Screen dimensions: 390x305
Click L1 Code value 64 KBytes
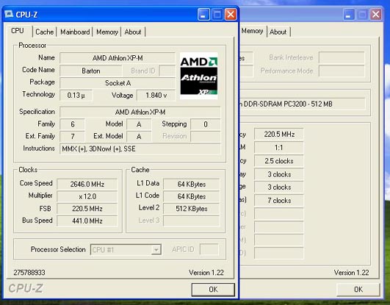pyautogui.click(x=192, y=196)
